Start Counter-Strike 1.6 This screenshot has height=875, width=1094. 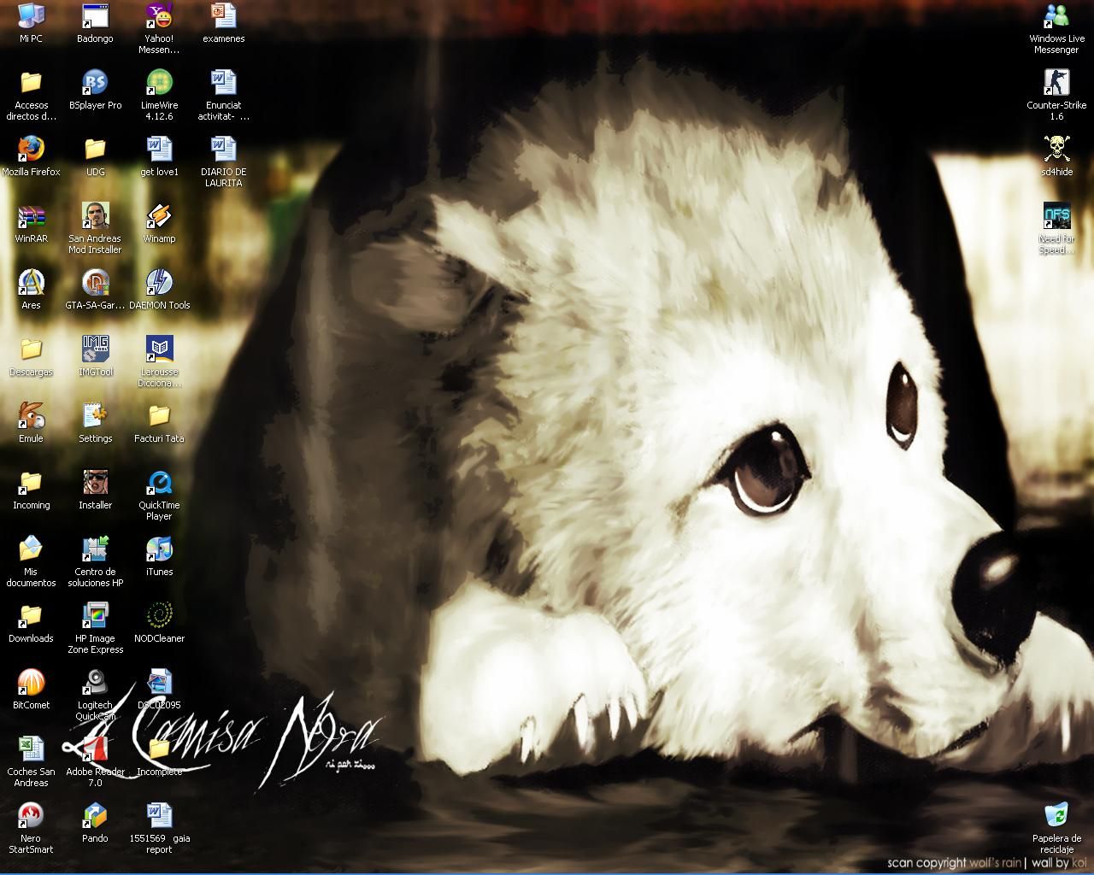pos(1056,82)
